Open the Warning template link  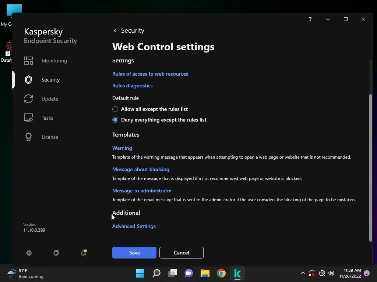click(122, 148)
